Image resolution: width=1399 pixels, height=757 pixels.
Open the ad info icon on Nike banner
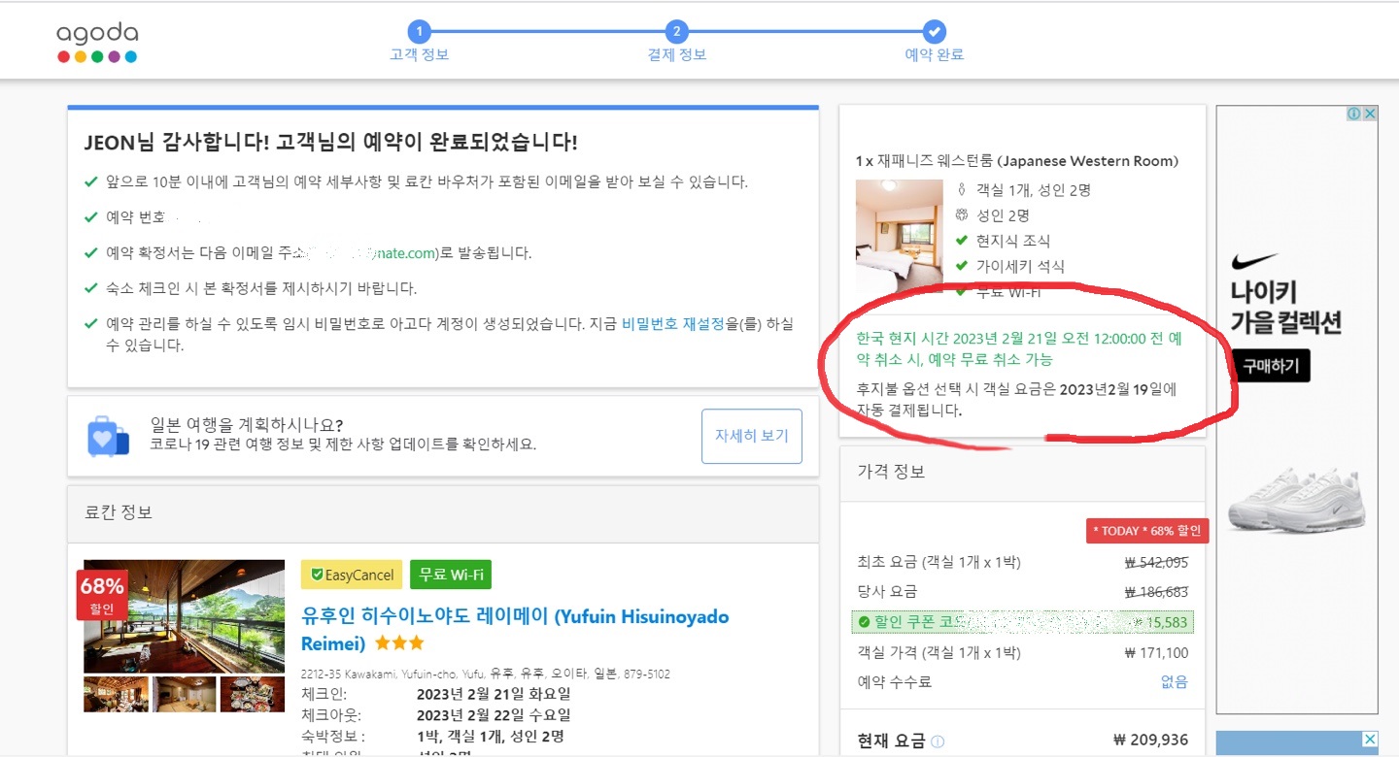coord(1354,114)
